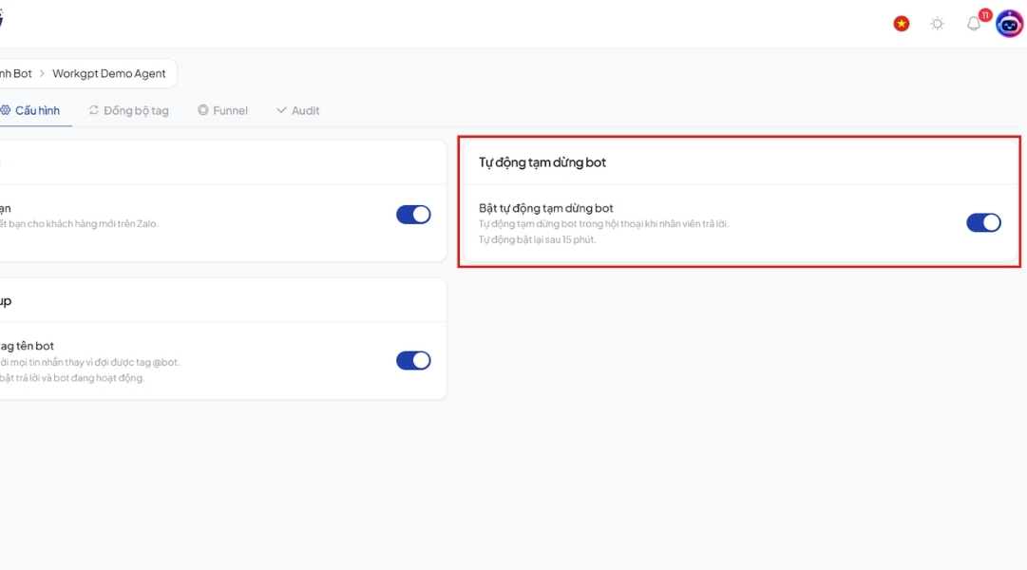Viewport: 1027px width, 570px height.
Task: Click the Cấu hình gear icon
Action: point(6,110)
